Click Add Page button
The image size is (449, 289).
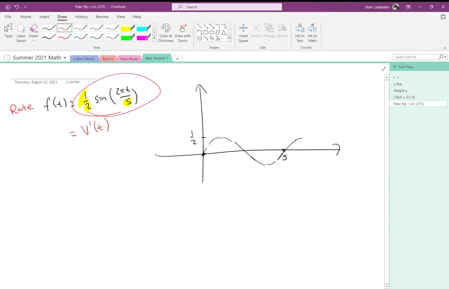tap(403, 67)
